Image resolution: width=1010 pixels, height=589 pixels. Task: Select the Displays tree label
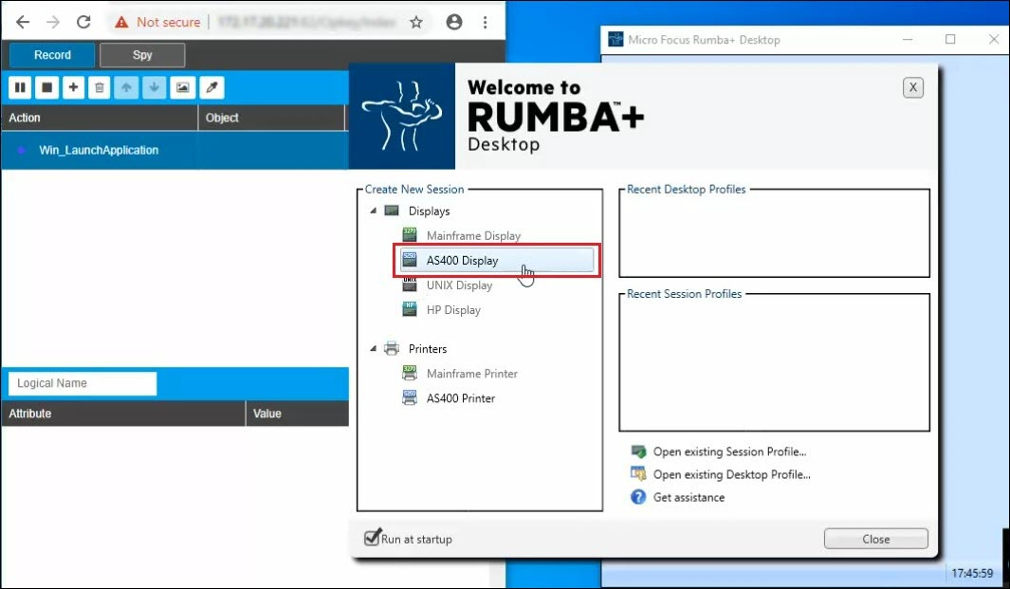tap(429, 212)
